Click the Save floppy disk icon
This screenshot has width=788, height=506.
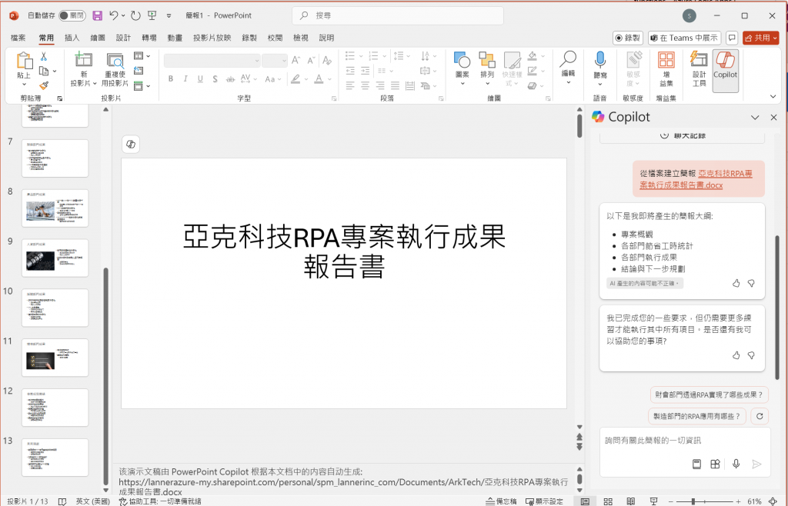[98, 15]
